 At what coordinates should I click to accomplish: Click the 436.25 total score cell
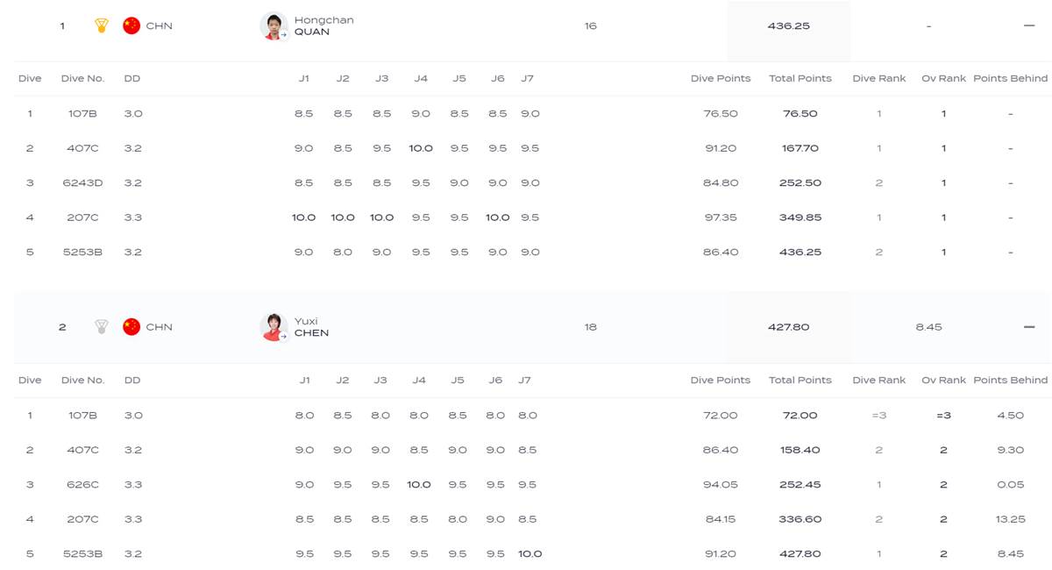click(788, 26)
